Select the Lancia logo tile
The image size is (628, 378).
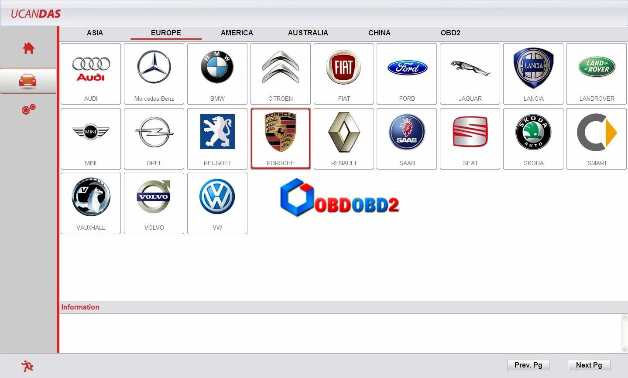[533, 74]
